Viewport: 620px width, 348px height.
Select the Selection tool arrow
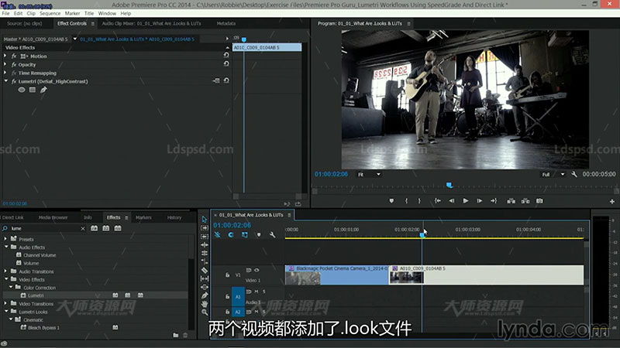204,220
